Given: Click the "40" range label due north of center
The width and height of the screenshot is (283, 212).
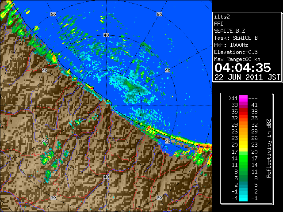Looking at the screenshot, I should (106, 35).
